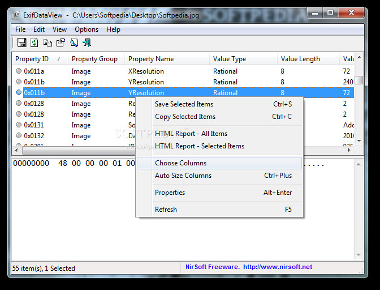Click the Find magnifier toolbar icon

pyautogui.click(x=74, y=42)
